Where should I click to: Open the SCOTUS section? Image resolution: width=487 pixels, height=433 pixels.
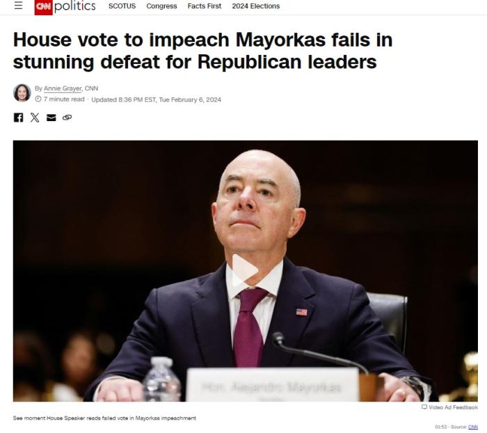click(x=122, y=6)
